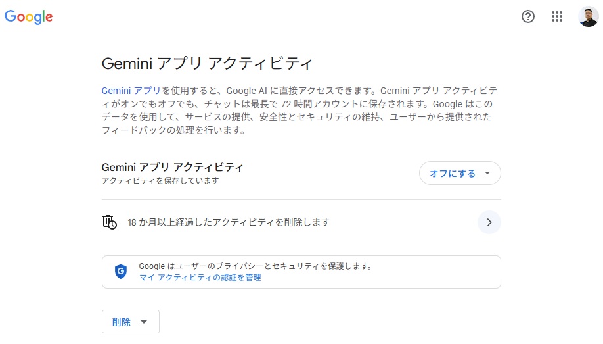Select アクティビティを保存しています status text
Screen dimensions: 603x344
160,180
